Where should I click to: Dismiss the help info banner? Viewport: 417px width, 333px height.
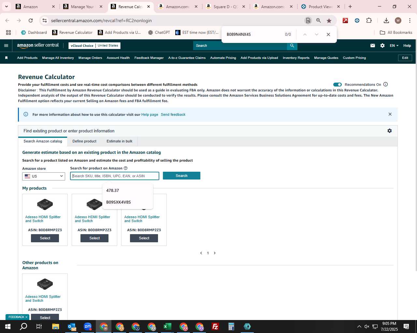[x=390, y=114]
